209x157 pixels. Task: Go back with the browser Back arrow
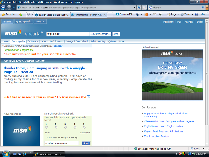(3, 8)
